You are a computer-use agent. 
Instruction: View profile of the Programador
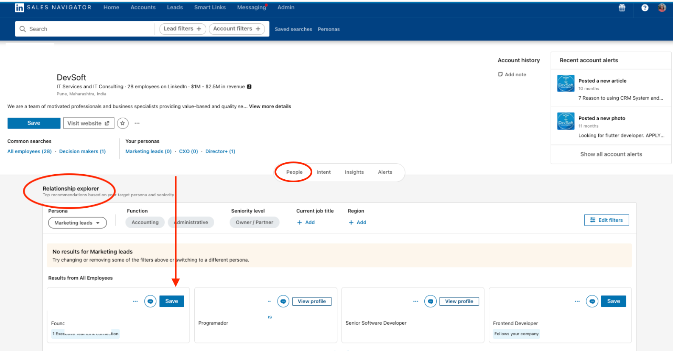click(312, 301)
